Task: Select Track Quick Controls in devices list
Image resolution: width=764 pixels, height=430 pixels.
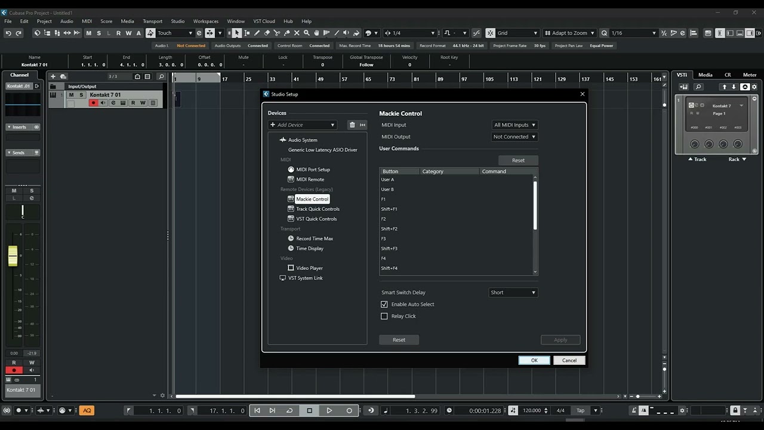Action: click(x=318, y=209)
